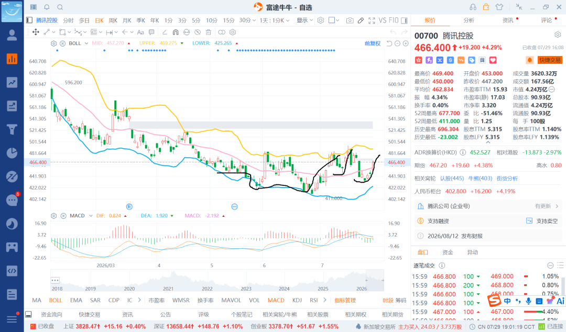This screenshot has width=566, height=332.
Task: Open customer service headset icon
Action: (473, 7)
